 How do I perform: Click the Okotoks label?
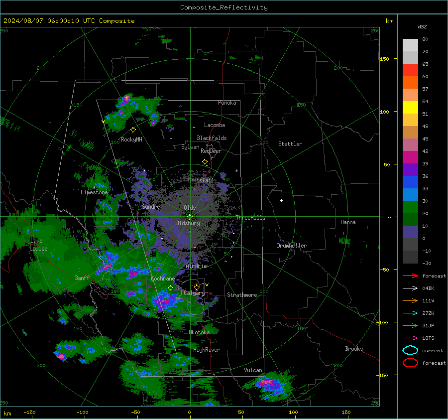[x=199, y=332]
